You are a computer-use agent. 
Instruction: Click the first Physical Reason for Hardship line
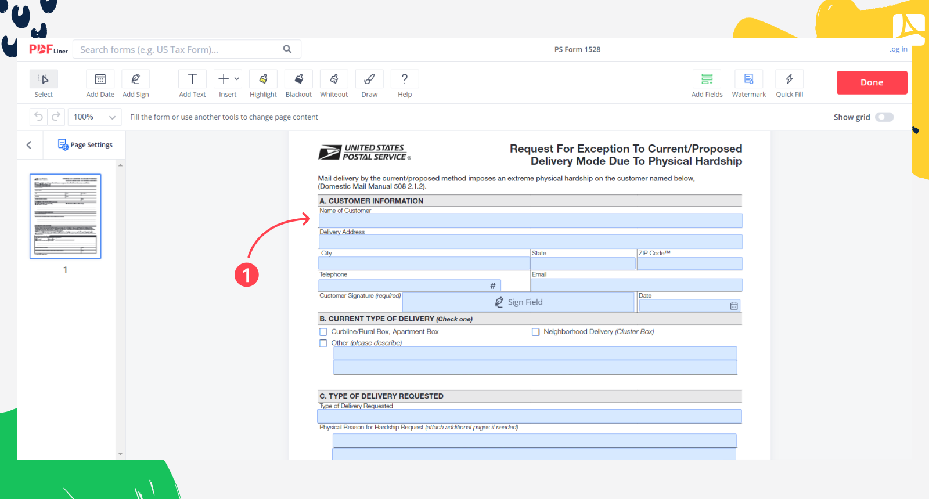[x=535, y=440]
